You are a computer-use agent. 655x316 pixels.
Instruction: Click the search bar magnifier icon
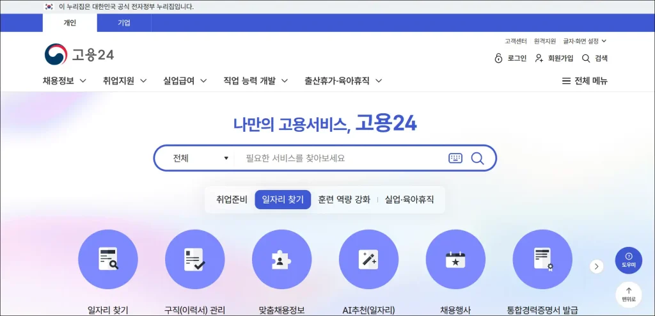pyautogui.click(x=477, y=158)
